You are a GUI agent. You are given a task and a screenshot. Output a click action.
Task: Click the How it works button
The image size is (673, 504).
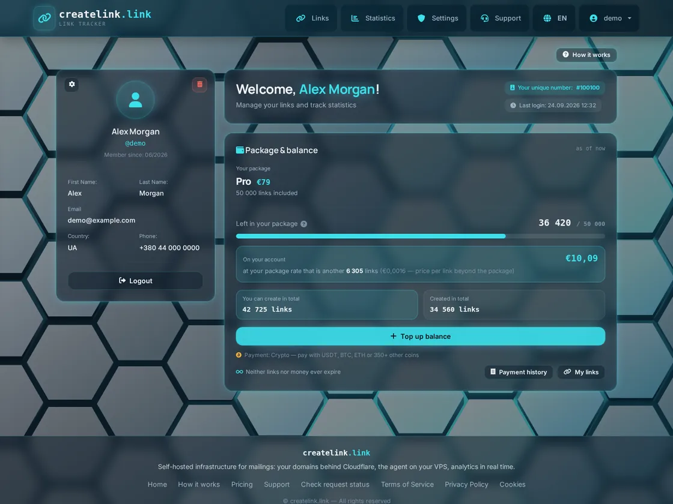[x=586, y=55]
